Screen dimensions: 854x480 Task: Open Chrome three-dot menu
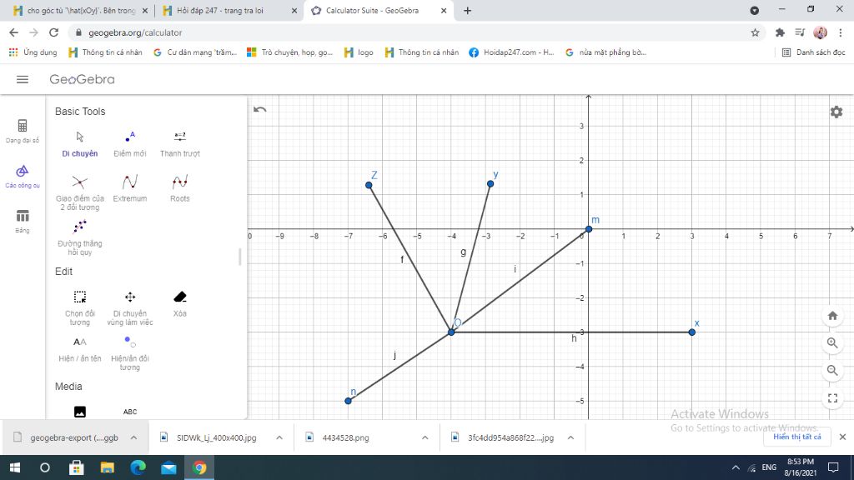tap(841, 32)
